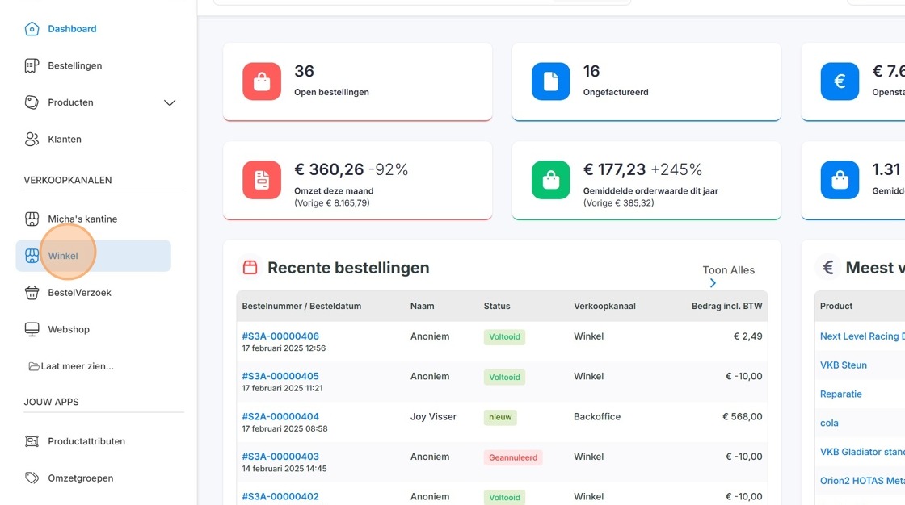
Task: Click the red Open bestellingen bag icon
Action: click(x=262, y=81)
